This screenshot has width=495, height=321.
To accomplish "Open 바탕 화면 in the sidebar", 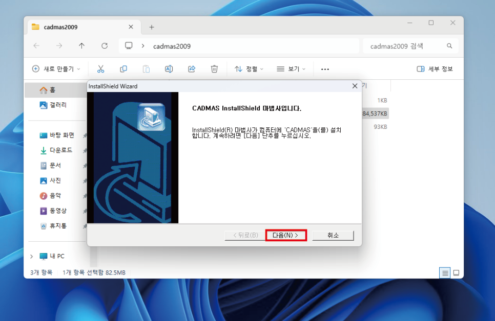I will point(57,135).
